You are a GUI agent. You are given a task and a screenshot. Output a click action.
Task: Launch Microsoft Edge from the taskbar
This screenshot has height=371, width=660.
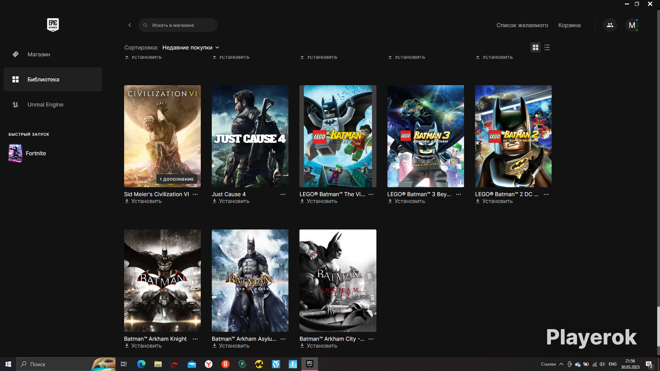coord(141,364)
